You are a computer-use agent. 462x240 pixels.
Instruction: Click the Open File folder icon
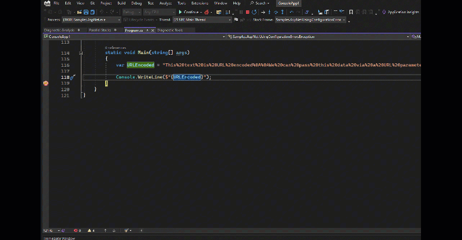[x=79, y=12]
